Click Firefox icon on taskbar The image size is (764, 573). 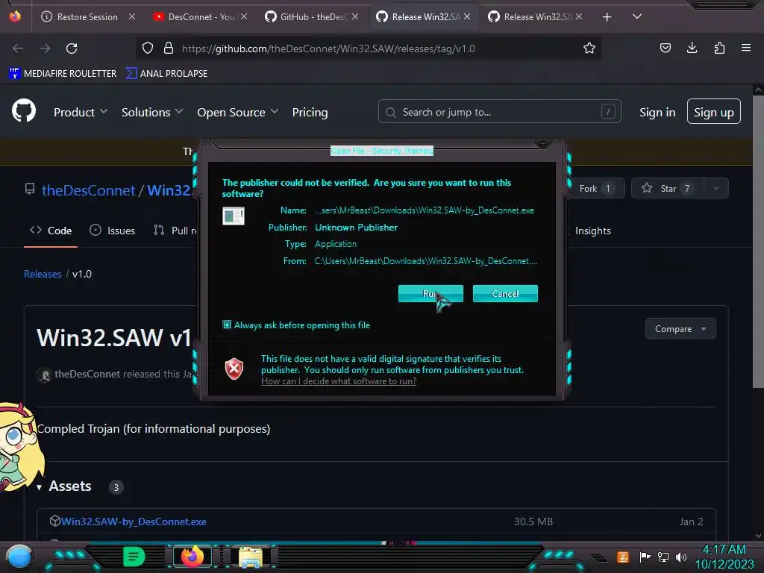pos(192,557)
